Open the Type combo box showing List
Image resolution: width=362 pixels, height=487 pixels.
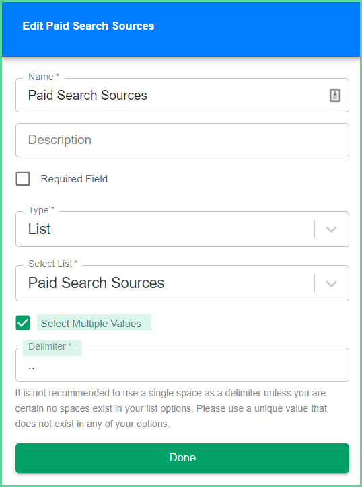[182, 229]
